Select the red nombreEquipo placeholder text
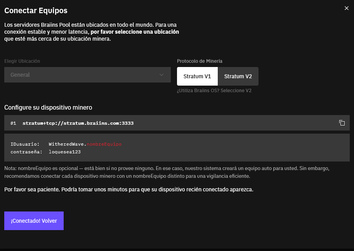The height and width of the screenshot is (251, 354). (x=104, y=144)
